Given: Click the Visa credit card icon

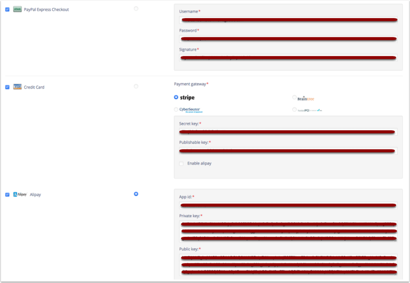Looking at the screenshot, I should pos(17,87).
